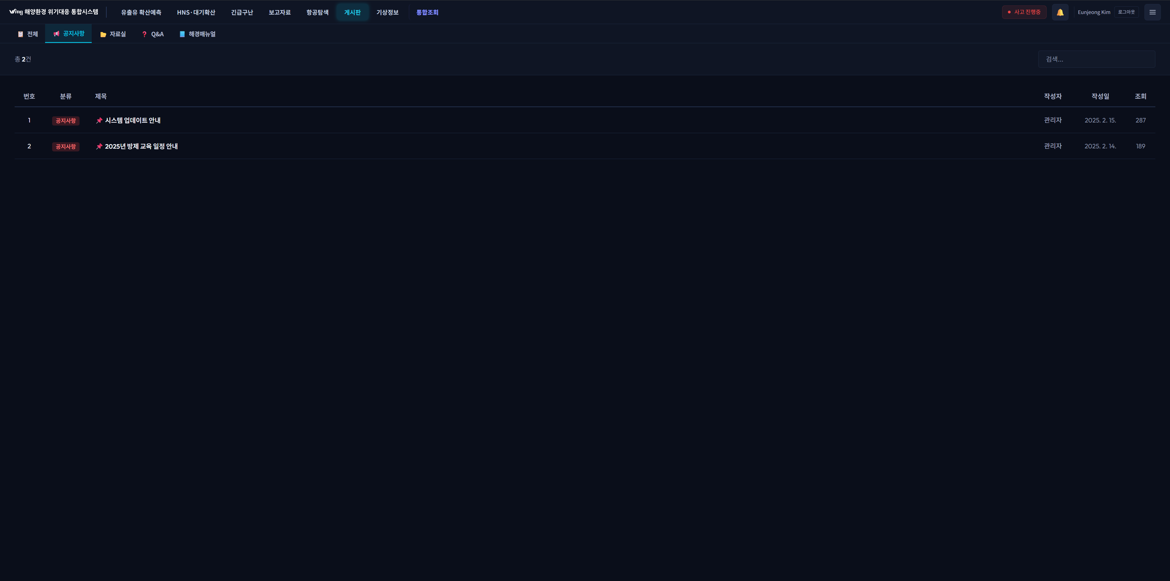Click the pin icon beside 시스템 업데이트 안내
The height and width of the screenshot is (581, 1170).
[x=99, y=120]
